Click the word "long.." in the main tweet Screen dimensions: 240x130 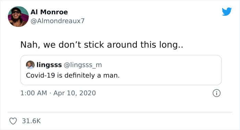171,45
